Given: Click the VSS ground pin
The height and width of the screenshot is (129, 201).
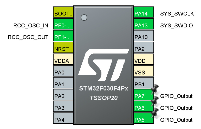Looking at the screenshot, I should (x=144, y=71).
